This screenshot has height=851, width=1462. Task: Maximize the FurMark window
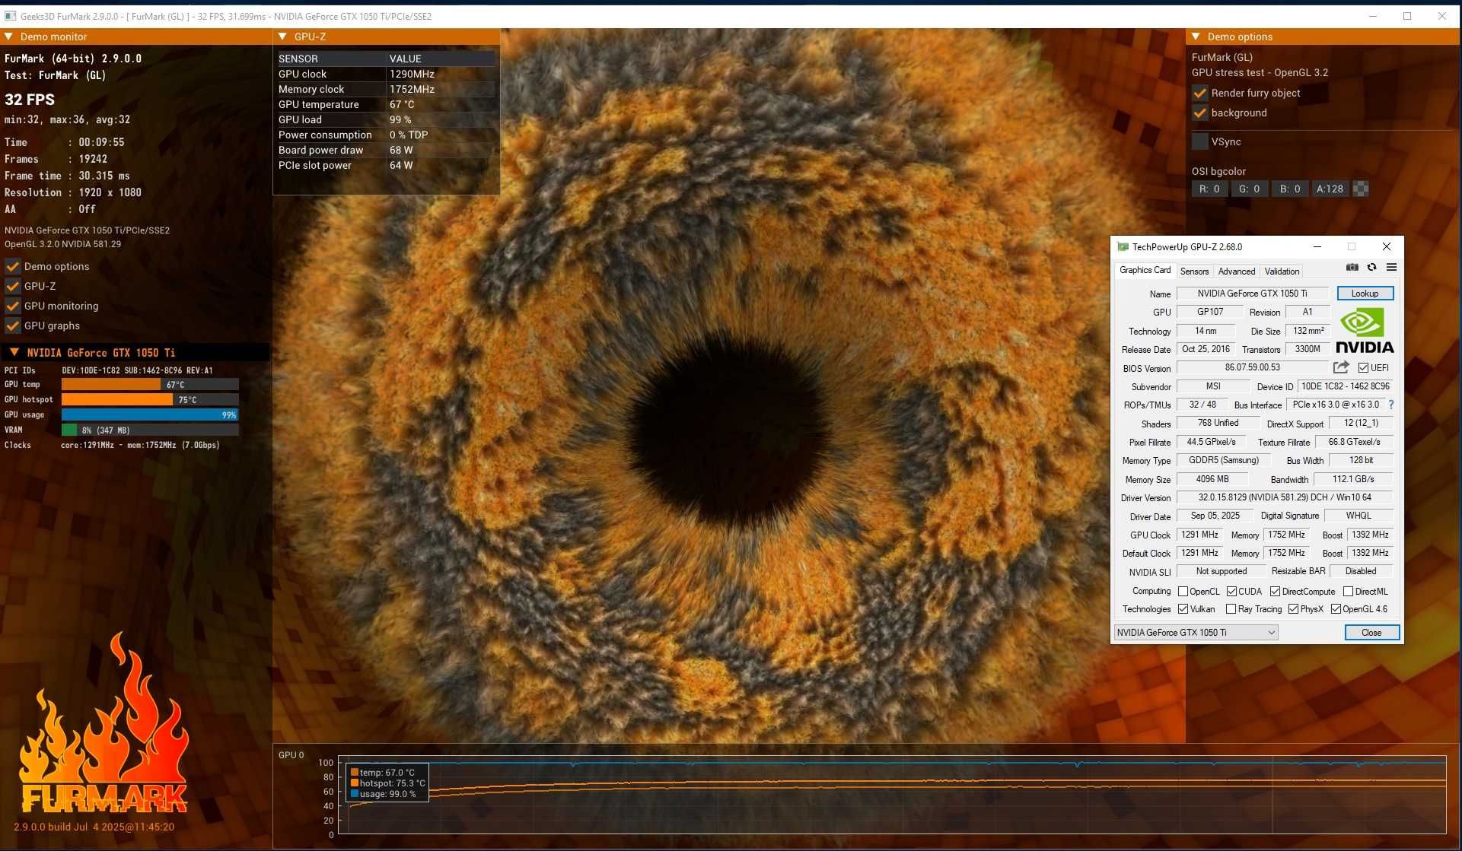click(x=1407, y=16)
